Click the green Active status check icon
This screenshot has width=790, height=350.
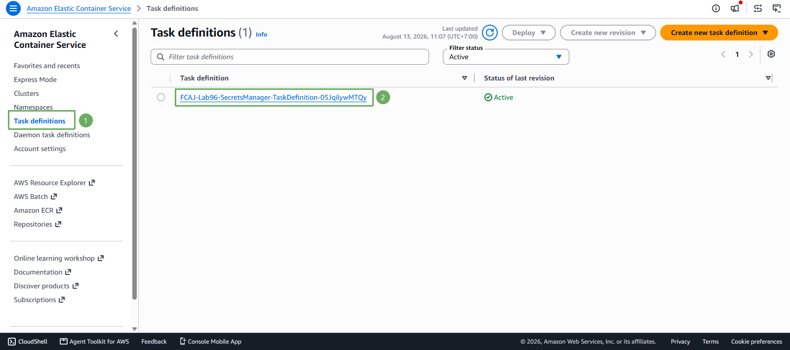point(488,97)
